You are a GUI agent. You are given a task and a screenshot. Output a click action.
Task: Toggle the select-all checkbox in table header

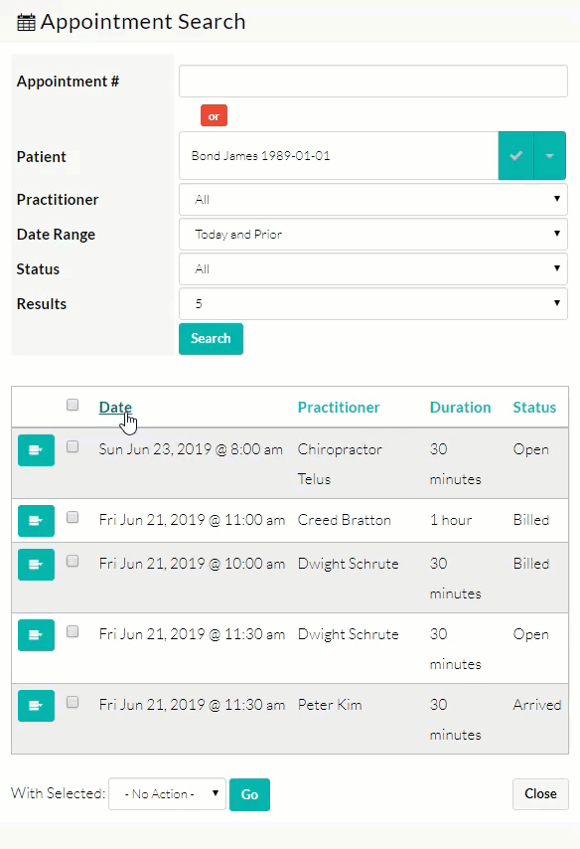pos(72,405)
